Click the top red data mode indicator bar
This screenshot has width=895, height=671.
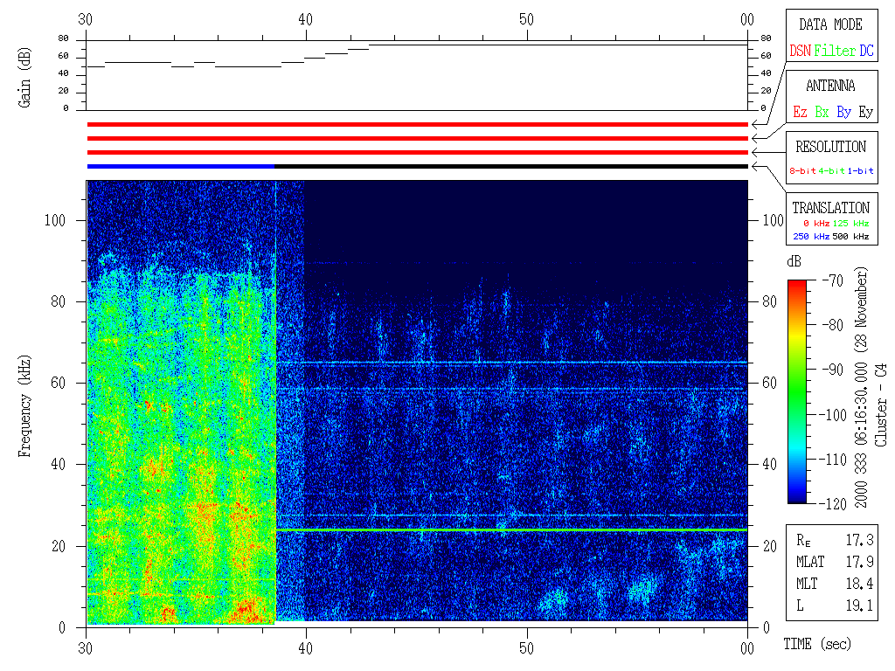(417, 125)
